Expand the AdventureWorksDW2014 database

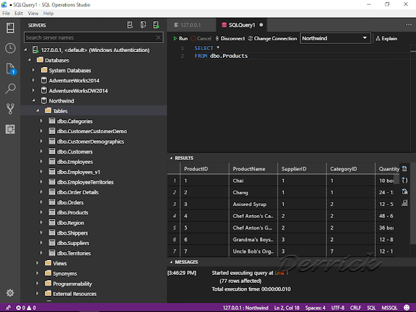click(33, 90)
